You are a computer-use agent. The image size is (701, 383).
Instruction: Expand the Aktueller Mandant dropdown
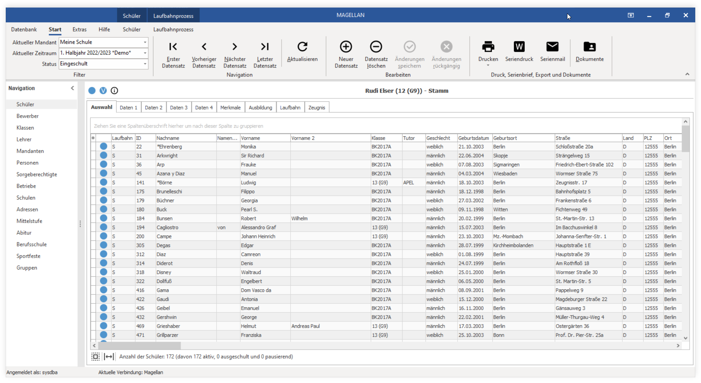click(x=145, y=42)
